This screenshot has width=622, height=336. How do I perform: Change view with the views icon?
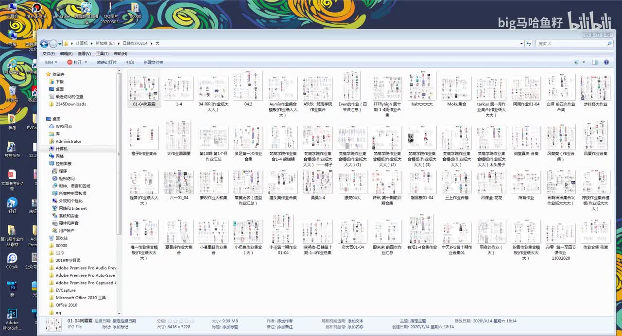coord(577,62)
